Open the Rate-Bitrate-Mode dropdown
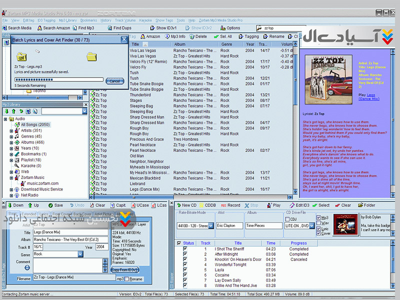 click(x=210, y=226)
